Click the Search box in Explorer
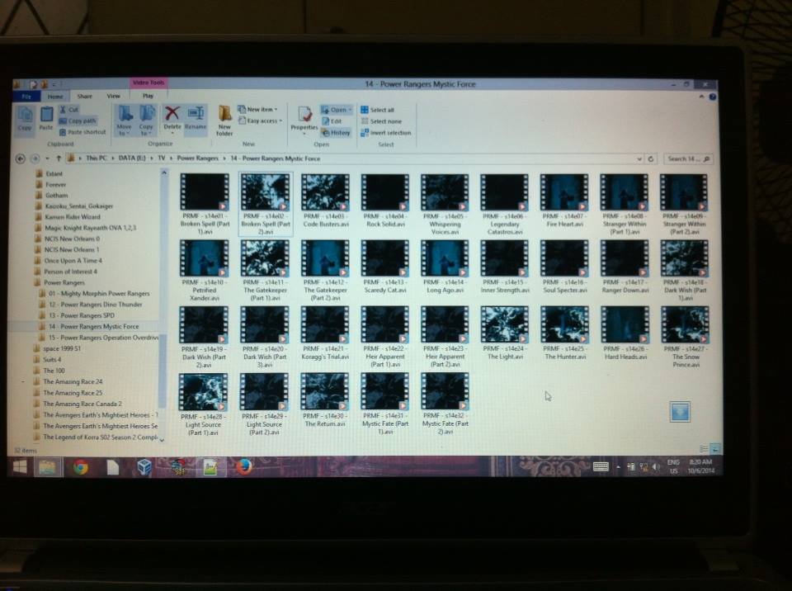The image size is (792, 591). click(x=687, y=158)
